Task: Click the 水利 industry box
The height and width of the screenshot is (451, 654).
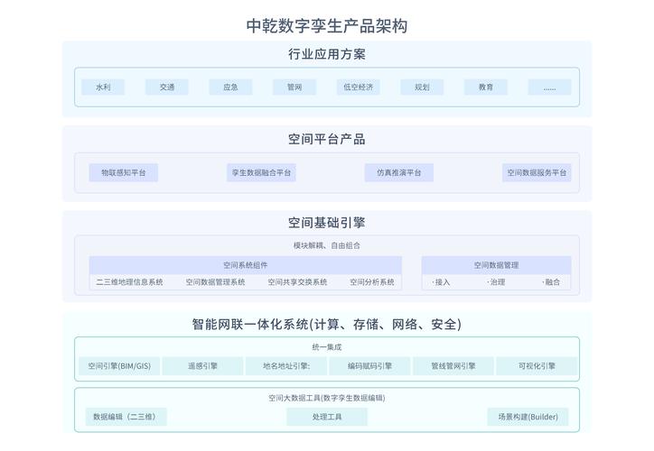Action: [103, 87]
